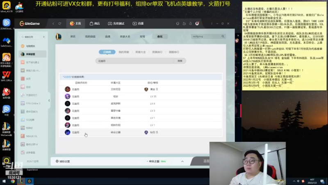The image size is (328, 185).
Task: Switch to 英雄大全 sub-tab under search
Action: (141, 52)
